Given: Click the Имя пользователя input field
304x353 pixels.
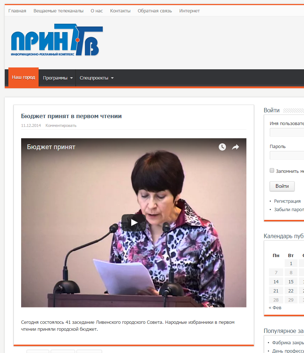Looking at the screenshot, I should point(287,132).
